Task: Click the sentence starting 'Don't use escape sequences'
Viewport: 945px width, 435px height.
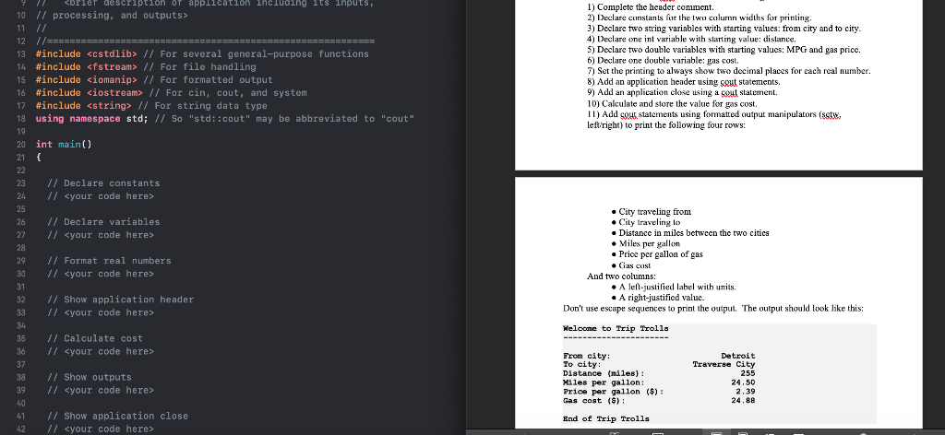Action: [713, 309]
